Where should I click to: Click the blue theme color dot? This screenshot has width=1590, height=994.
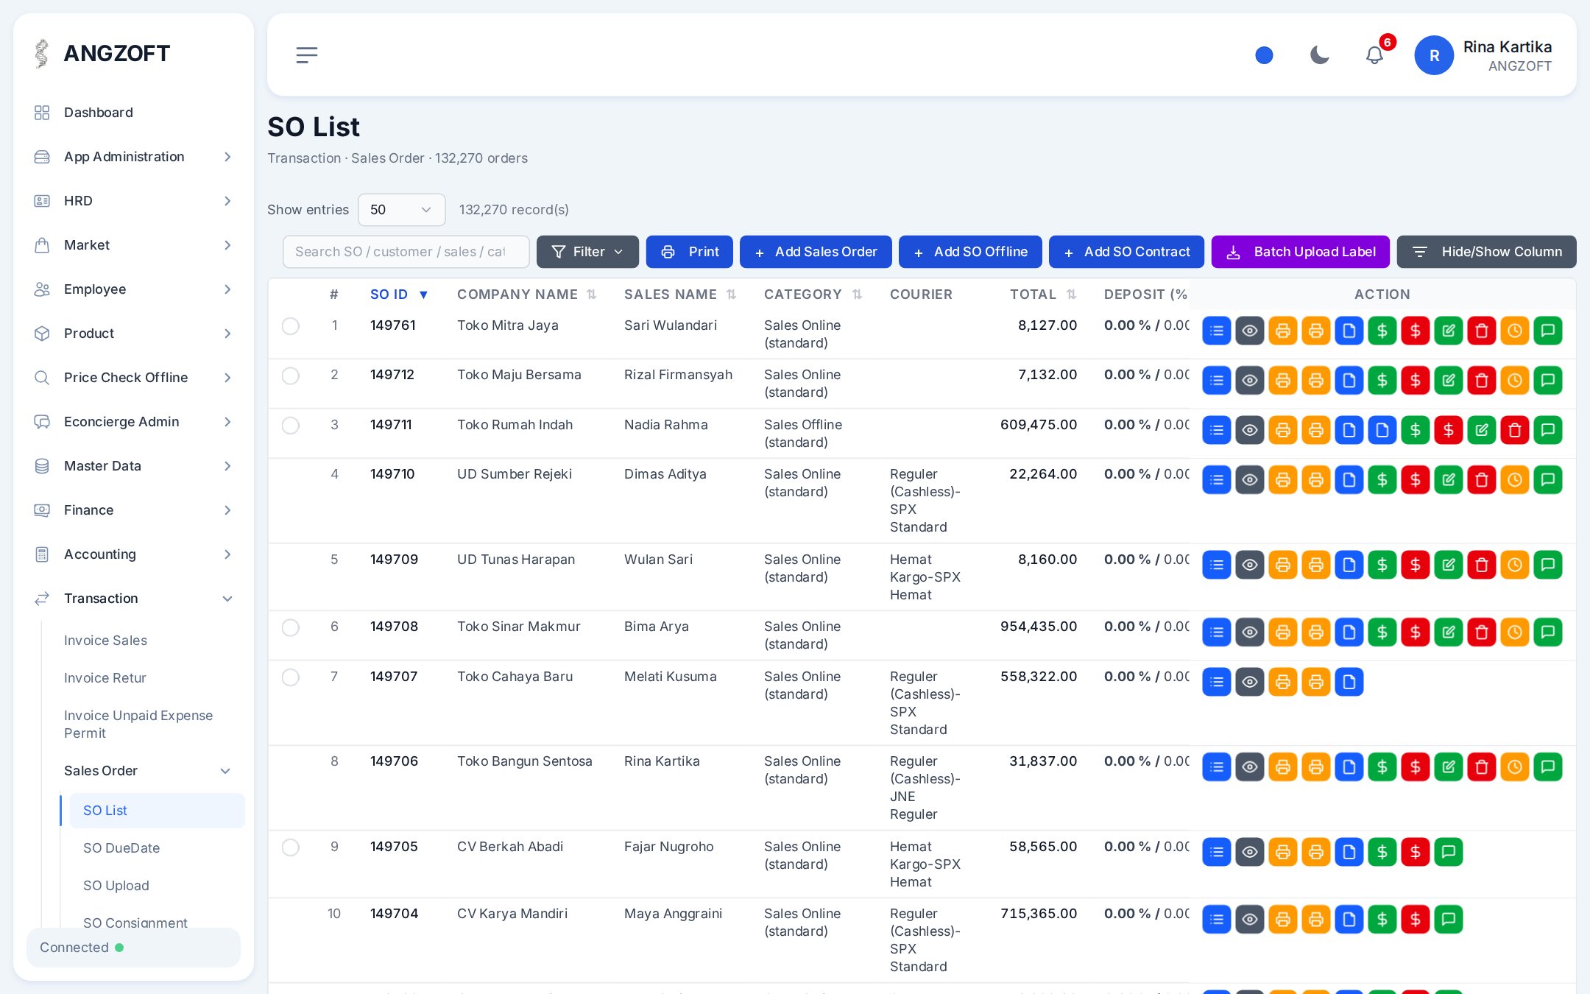[1264, 55]
